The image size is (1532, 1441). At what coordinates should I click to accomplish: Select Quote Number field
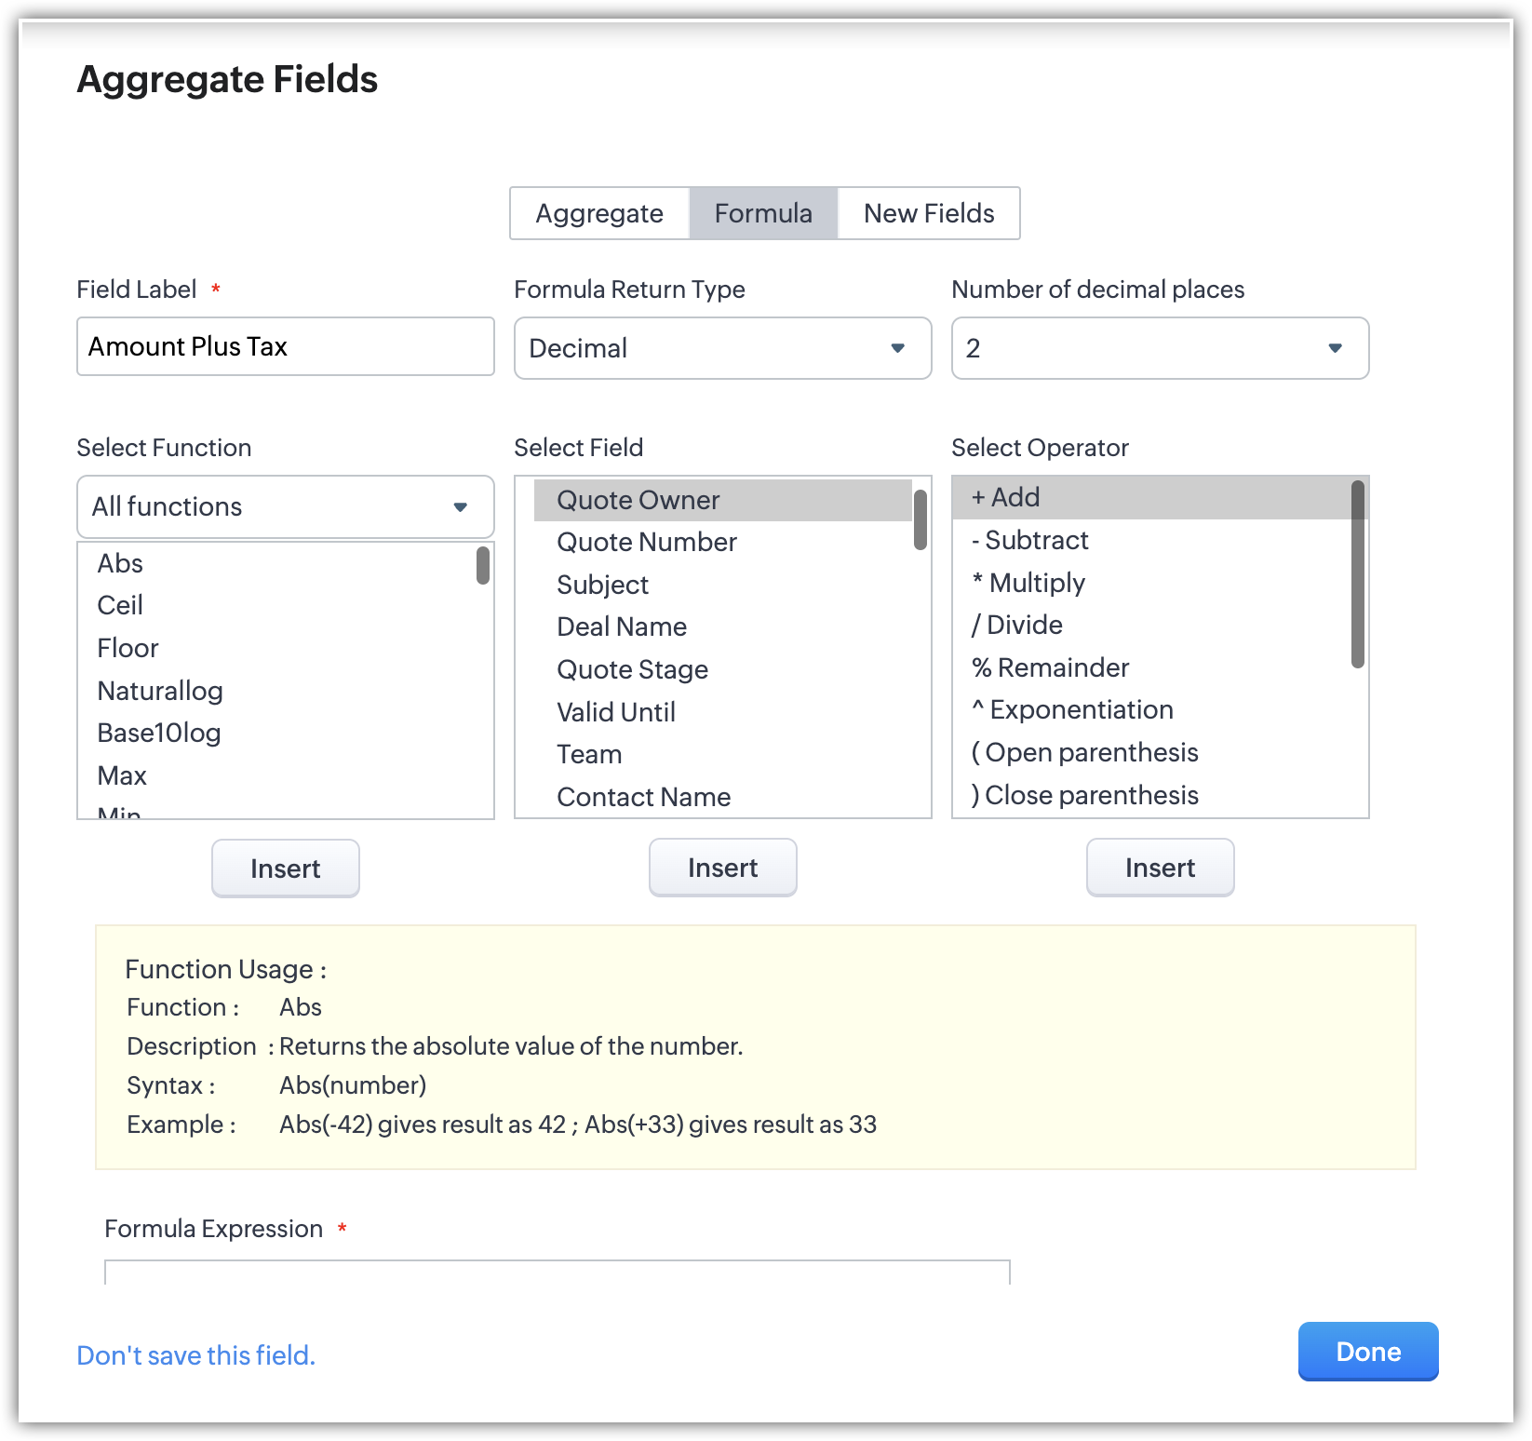pos(646,542)
